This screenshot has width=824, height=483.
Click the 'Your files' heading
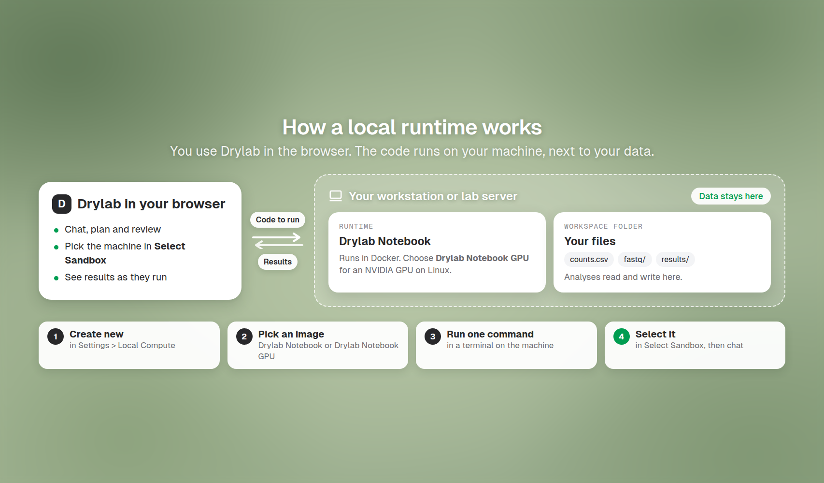point(590,241)
